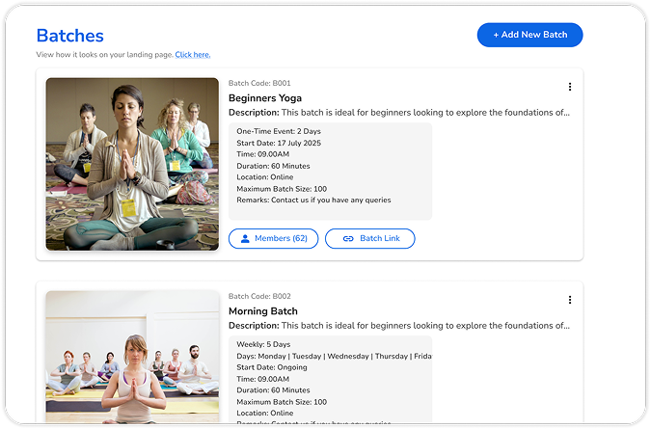The image size is (651, 429).
Task: Click 'Remarks: Contact us if you have any queries' in Beginners Yoga
Action: pos(313,200)
